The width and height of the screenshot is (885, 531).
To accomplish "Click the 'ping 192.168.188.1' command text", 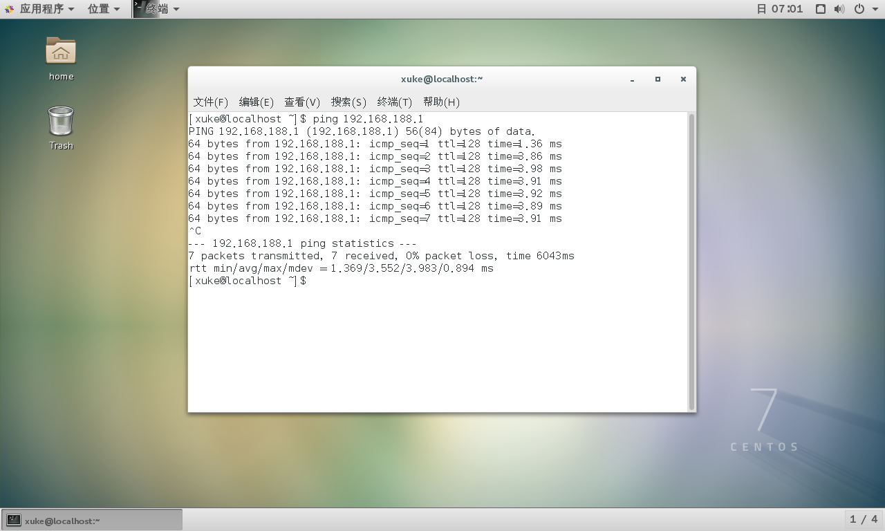I will coord(368,119).
